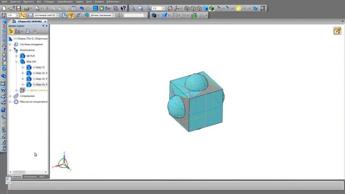Close the Дерево модели panel
The width and height of the screenshot is (345, 194).
[46, 26]
